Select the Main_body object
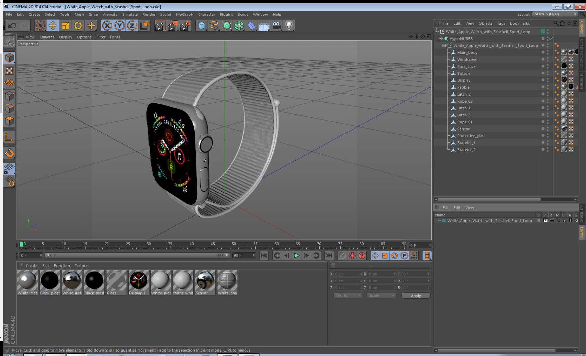 click(467, 53)
